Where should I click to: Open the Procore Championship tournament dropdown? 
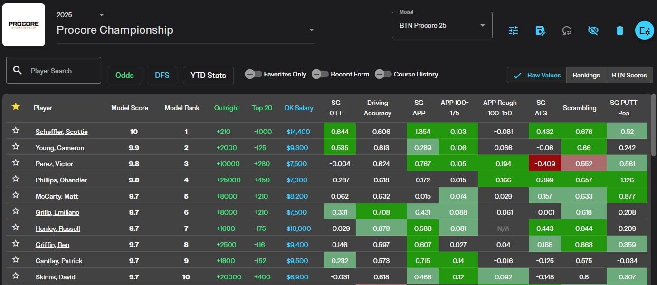(x=185, y=30)
